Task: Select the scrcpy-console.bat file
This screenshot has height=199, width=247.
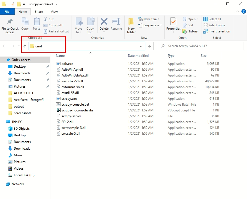Action: [75, 104]
